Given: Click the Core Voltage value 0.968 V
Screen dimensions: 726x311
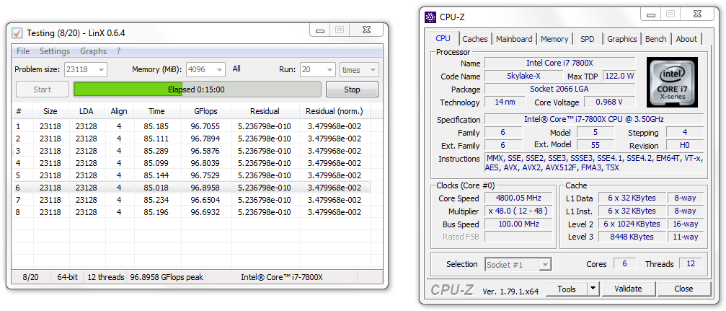Looking at the screenshot, I should pos(610,102).
